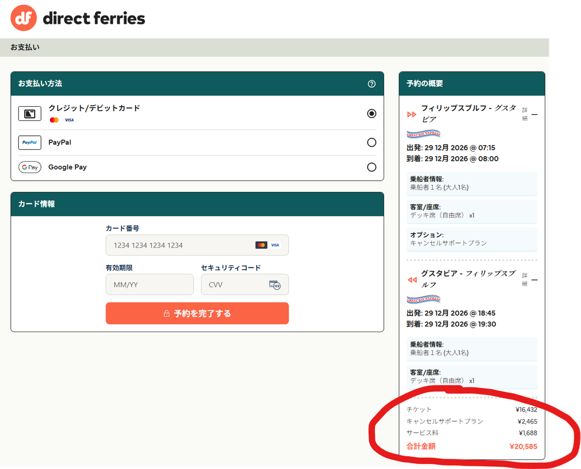581x469 pixels.
Task: Select the クレジット/デビットカード radio button
Action: tap(371, 114)
